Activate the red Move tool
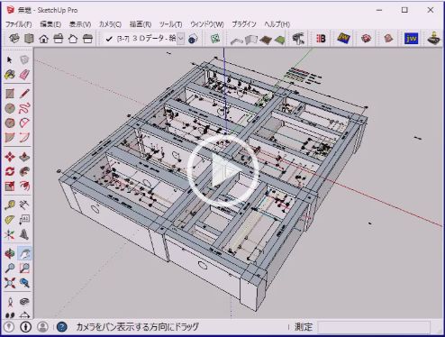This screenshot has height=337, width=445. [10, 157]
